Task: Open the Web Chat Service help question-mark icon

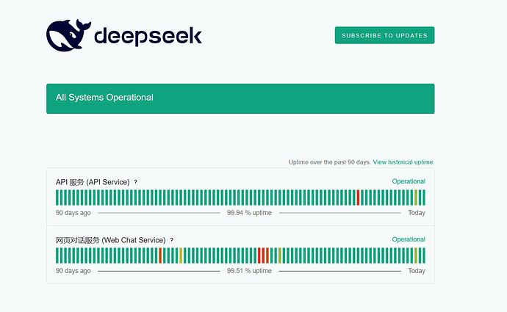Action: (x=172, y=240)
